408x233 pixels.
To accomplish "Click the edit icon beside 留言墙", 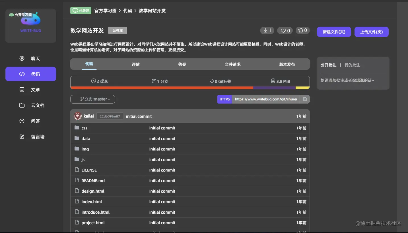I will tap(22, 137).
